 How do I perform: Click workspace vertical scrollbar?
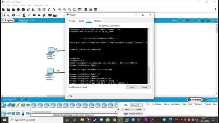click(217, 29)
